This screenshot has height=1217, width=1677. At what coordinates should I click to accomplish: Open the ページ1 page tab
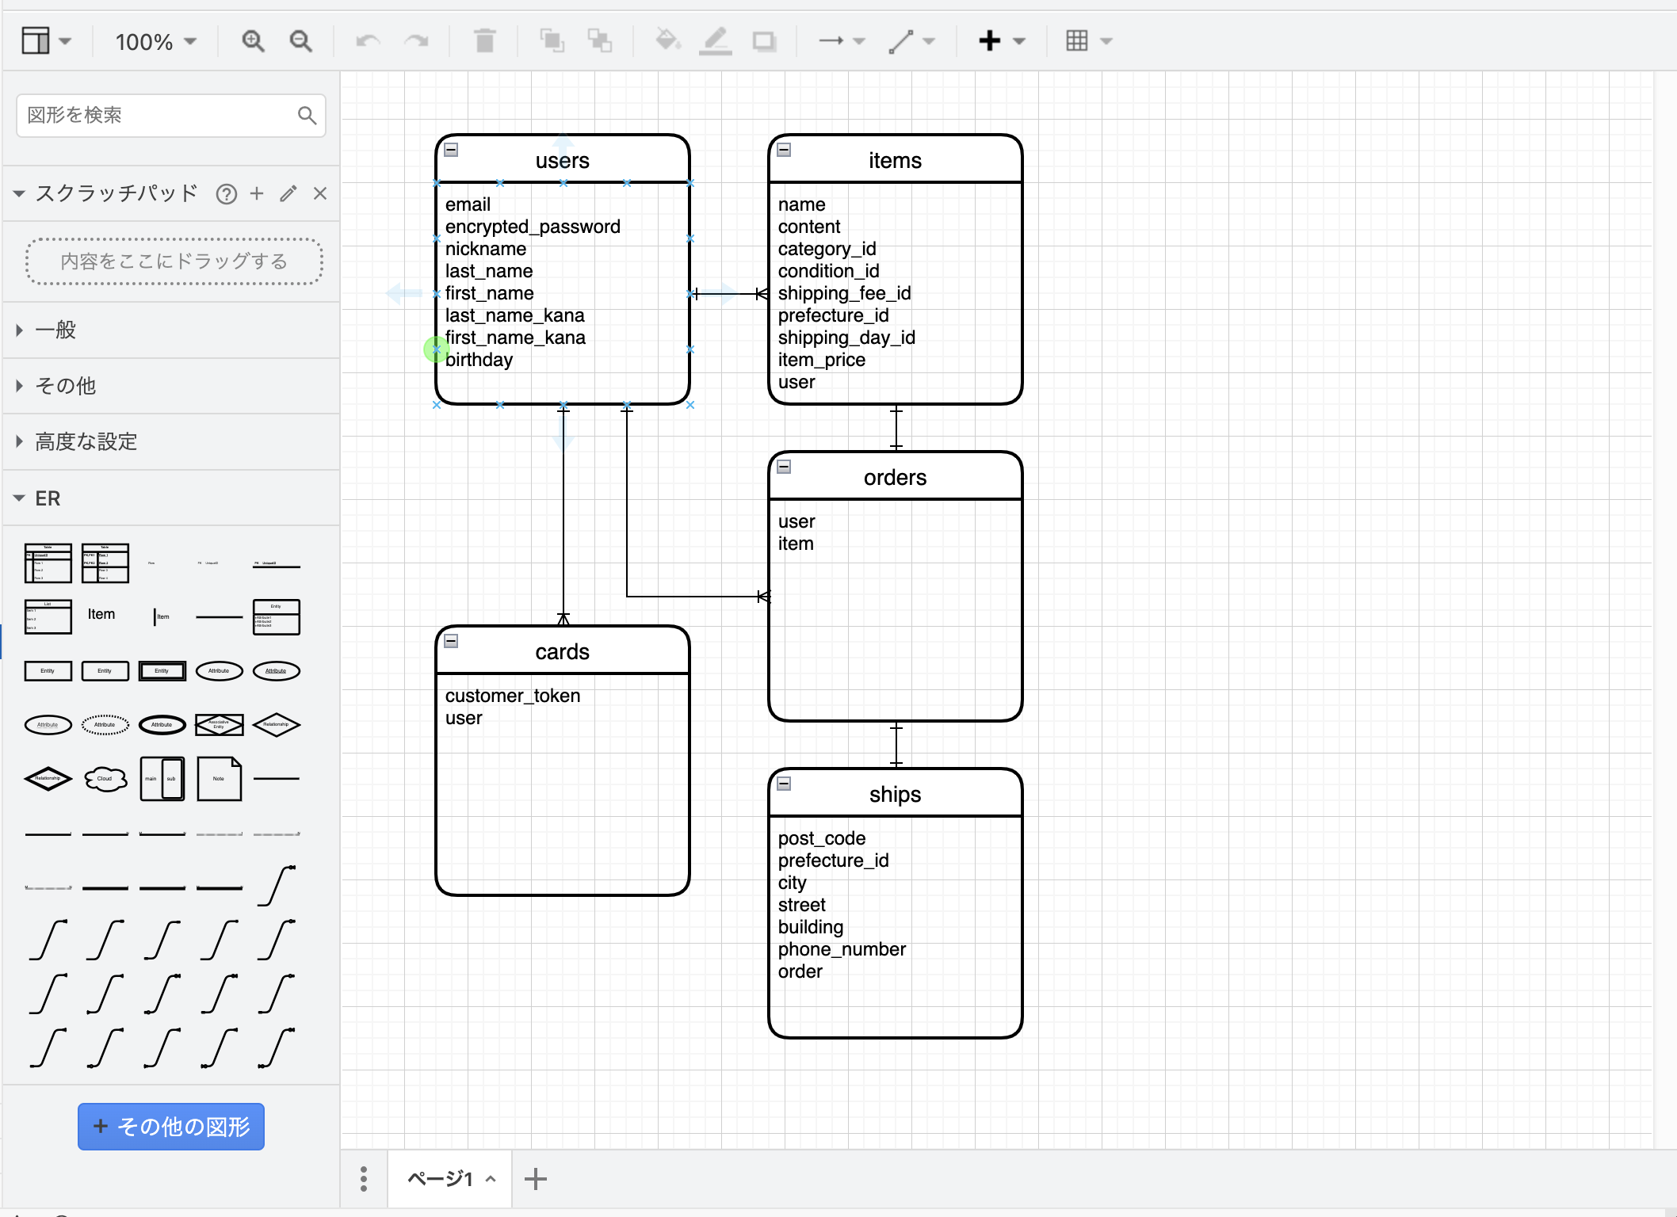pyautogui.click(x=441, y=1179)
